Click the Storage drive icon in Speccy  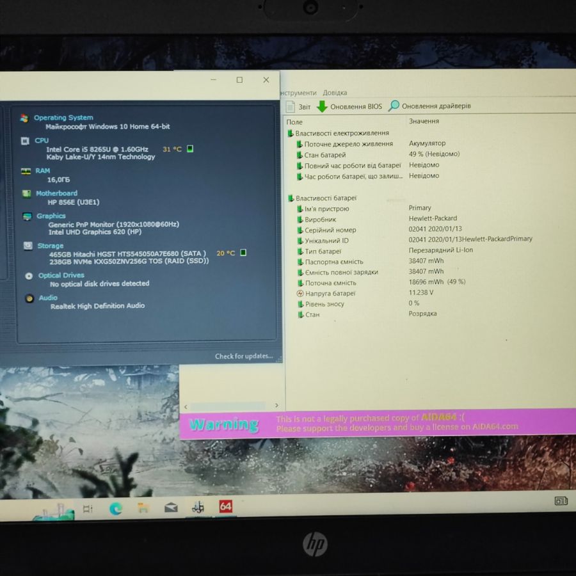pyautogui.click(x=28, y=246)
